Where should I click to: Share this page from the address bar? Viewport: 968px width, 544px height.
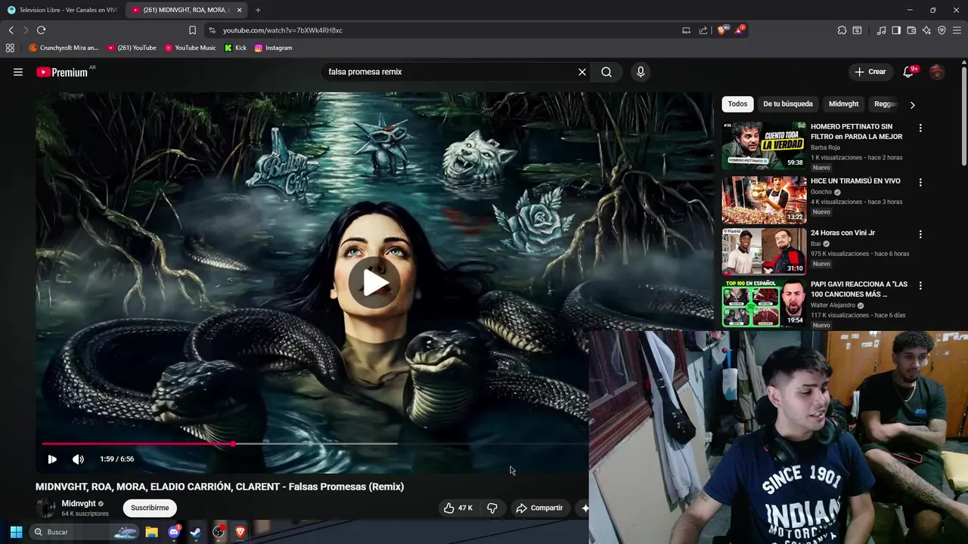tap(703, 30)
